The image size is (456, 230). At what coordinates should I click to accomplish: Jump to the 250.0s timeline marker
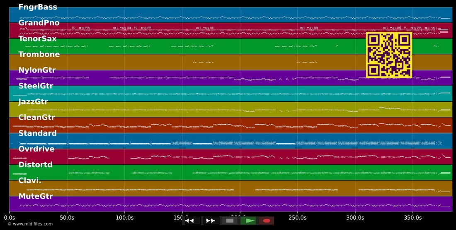click(298, 218)
